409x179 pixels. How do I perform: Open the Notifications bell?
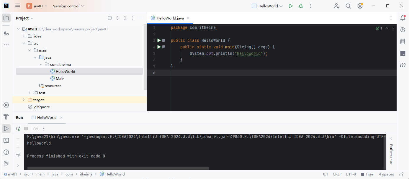[x=403, y=18]
